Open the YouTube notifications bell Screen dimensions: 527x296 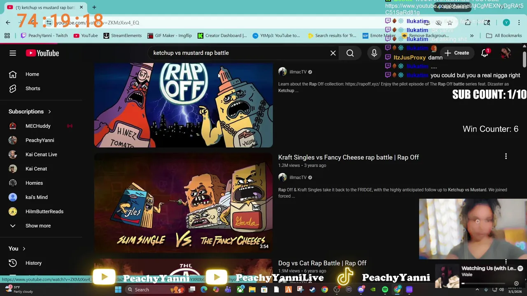coord(485,53)
